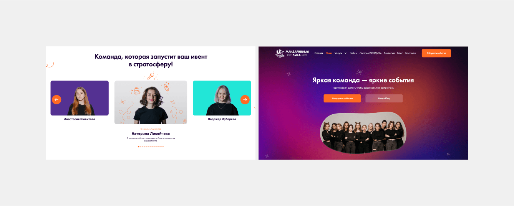Expand the Услуги dropdown chevron

click(345, 53)
